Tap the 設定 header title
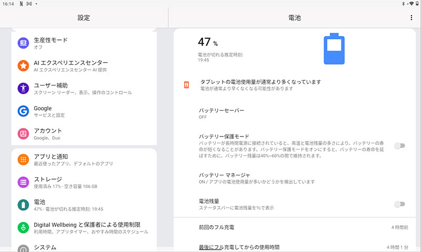Image resolution: width=421 pixels, height=252 pixels. [84, 18]
